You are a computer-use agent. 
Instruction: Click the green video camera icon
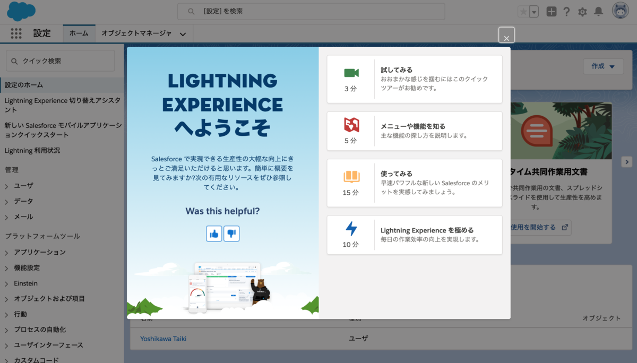[351, 73]
